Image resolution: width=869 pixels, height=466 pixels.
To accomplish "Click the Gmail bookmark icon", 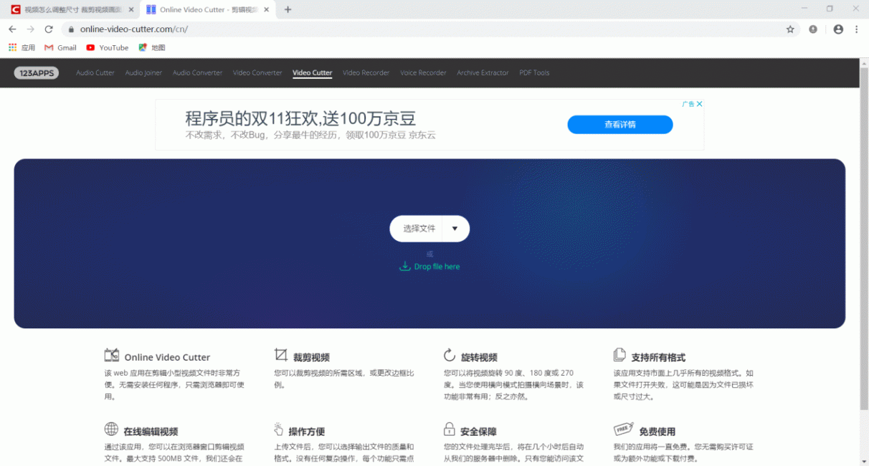I will pyautogui.click(x=49, y=48).
